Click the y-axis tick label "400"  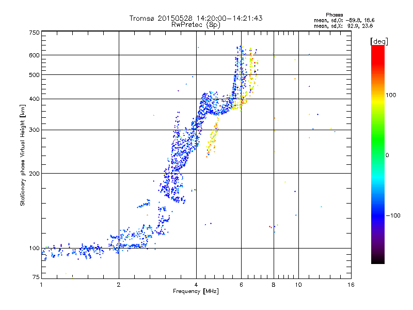point(35,99)
